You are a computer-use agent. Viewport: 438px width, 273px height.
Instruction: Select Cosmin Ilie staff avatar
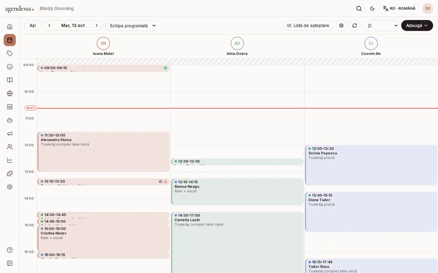pos(371,44)
